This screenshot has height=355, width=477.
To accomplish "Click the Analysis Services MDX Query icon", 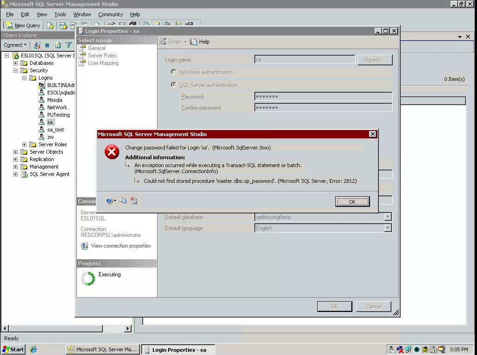I will pos(63,25).
